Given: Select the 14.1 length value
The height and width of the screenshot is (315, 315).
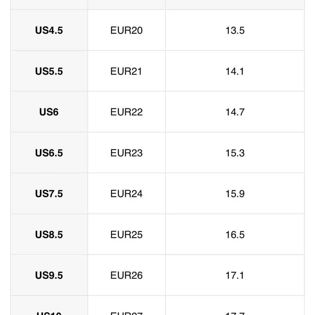Looking at the screenshot, I should coord(235,71).
